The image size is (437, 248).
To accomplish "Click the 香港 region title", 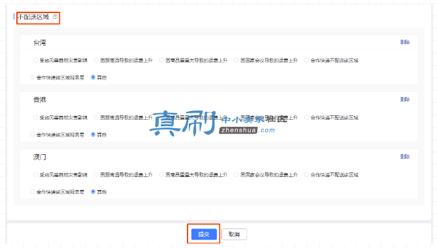I will click(40, 100).
